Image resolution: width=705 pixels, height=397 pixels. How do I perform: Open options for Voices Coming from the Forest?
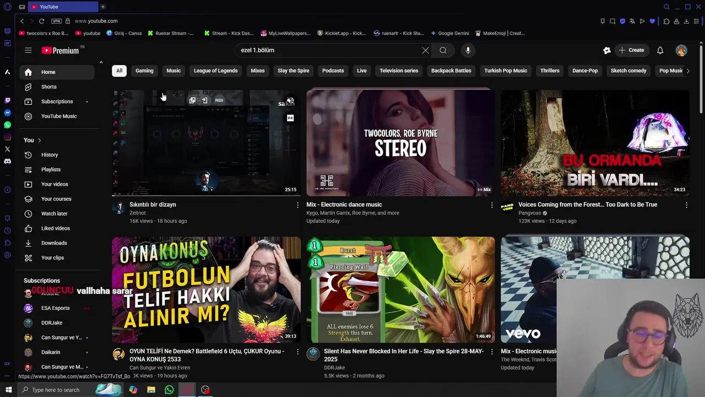pos(686,205)
